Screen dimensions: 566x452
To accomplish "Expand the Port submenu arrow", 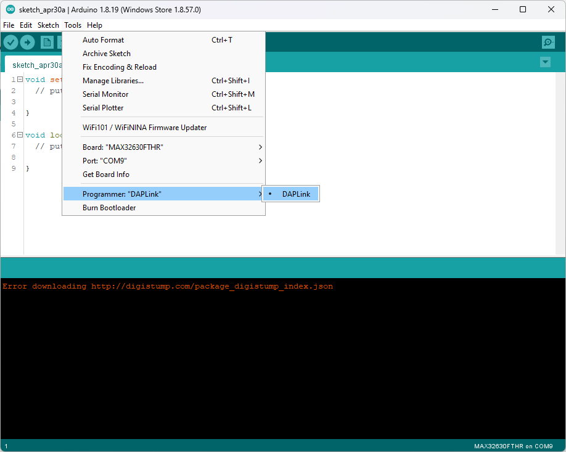I will click(260, 161).
